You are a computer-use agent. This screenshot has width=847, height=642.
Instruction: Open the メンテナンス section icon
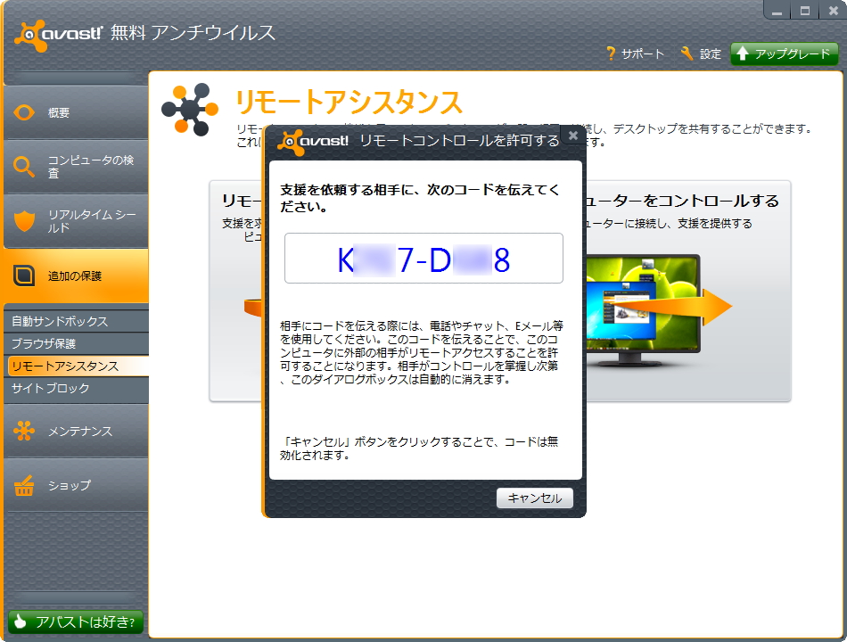point(22,430)
